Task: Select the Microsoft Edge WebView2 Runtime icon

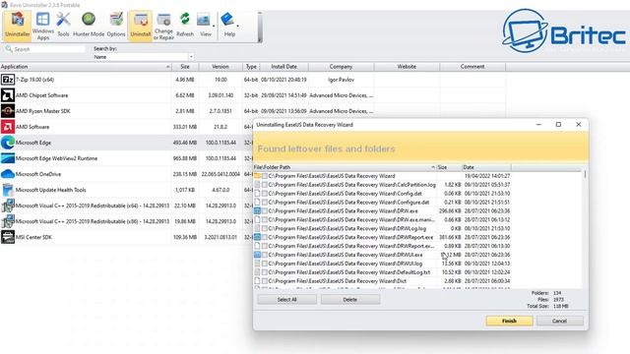Action: point(8,158)
